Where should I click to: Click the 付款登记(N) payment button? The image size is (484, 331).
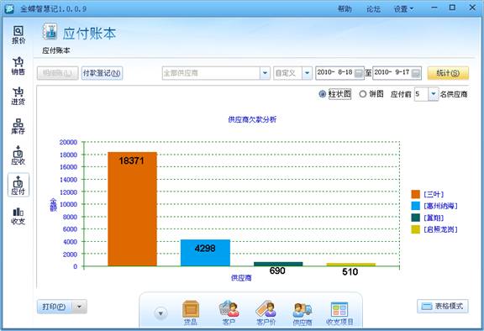point(102,73)
